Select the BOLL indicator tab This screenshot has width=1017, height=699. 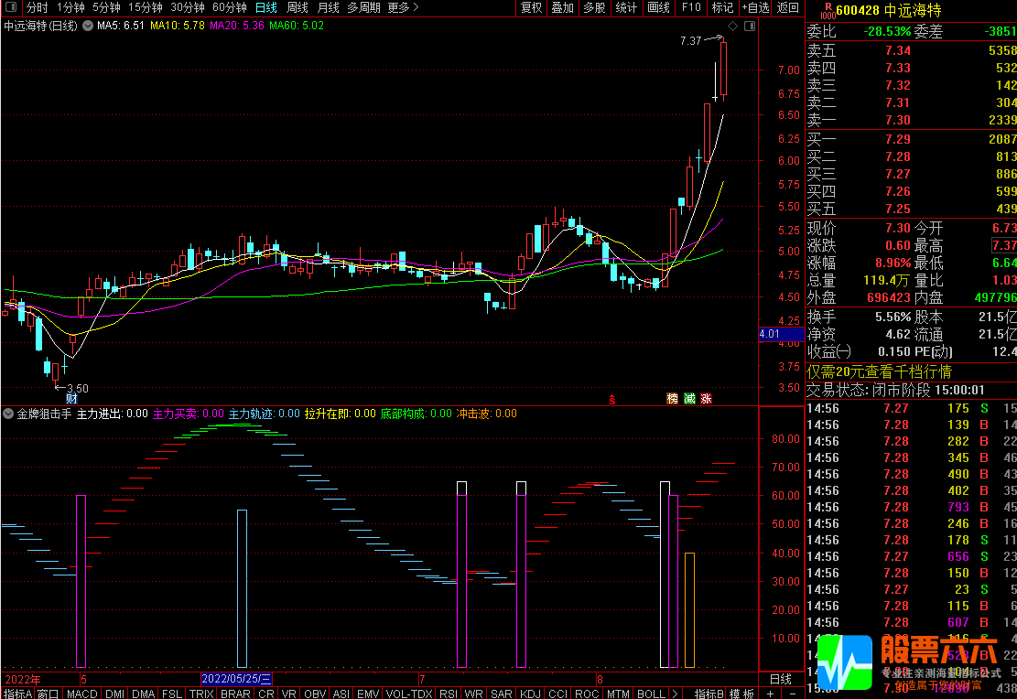click(x=651, y=694)
